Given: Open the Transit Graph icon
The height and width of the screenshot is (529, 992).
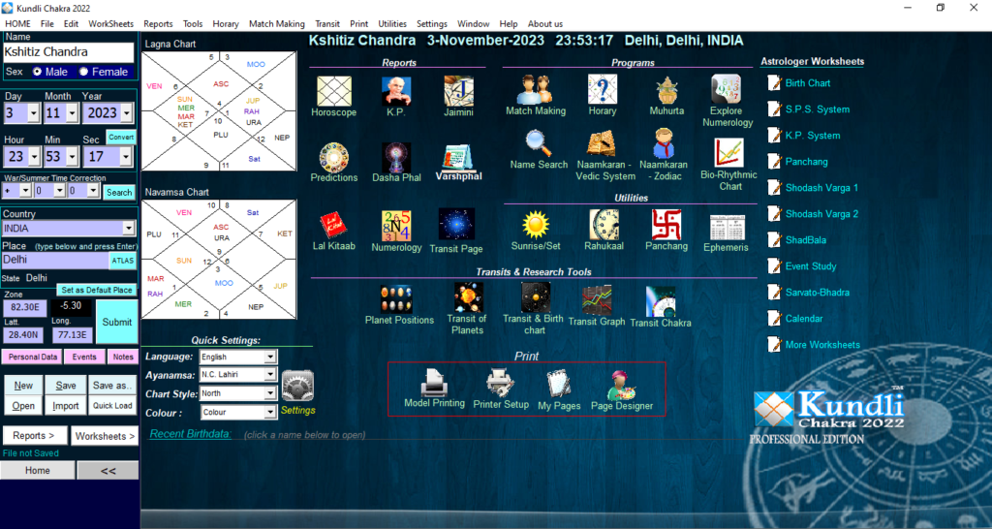Looking at the screenshot, I should (597, 300).
